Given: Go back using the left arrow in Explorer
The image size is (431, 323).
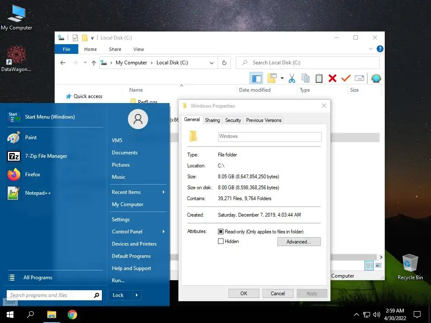Looking at the screenshot, I should 63,63.
